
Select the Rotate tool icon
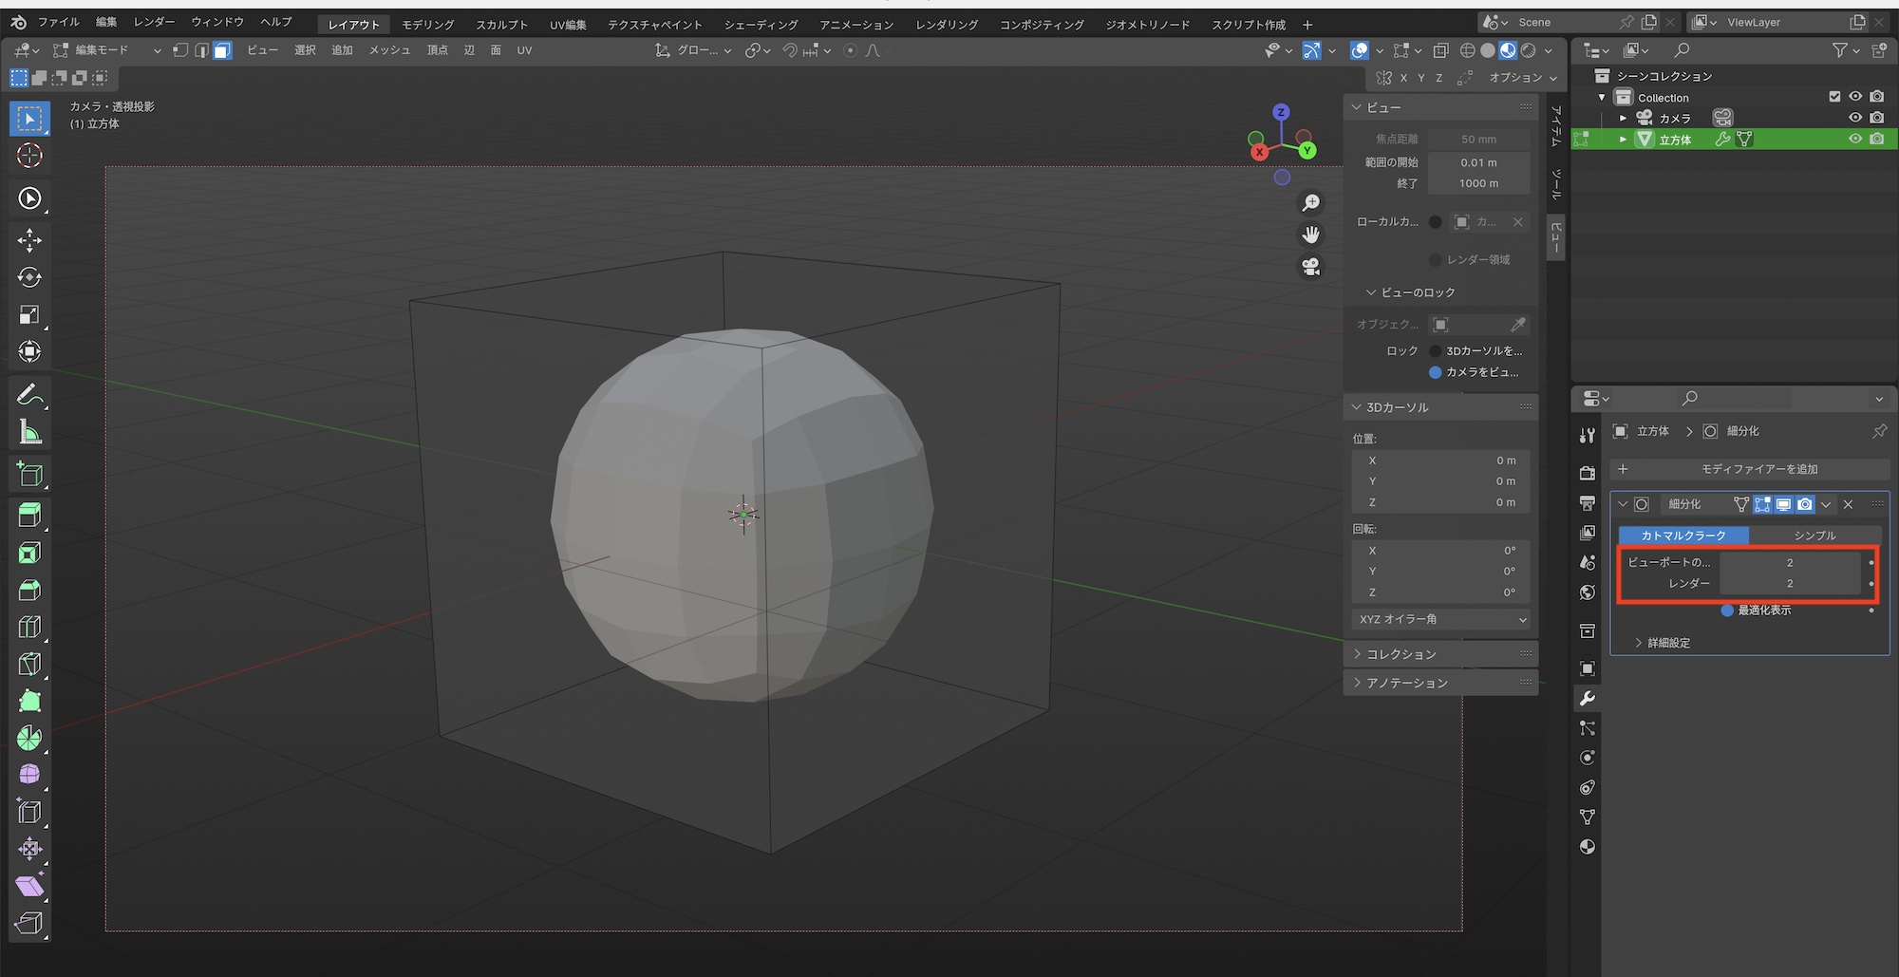point(29,277)
